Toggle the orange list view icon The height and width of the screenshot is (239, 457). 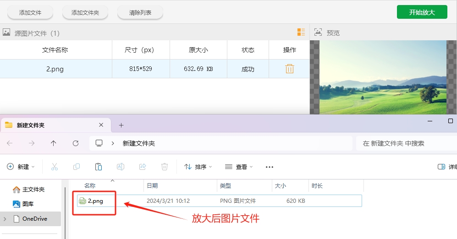click(x=301, y=32)
